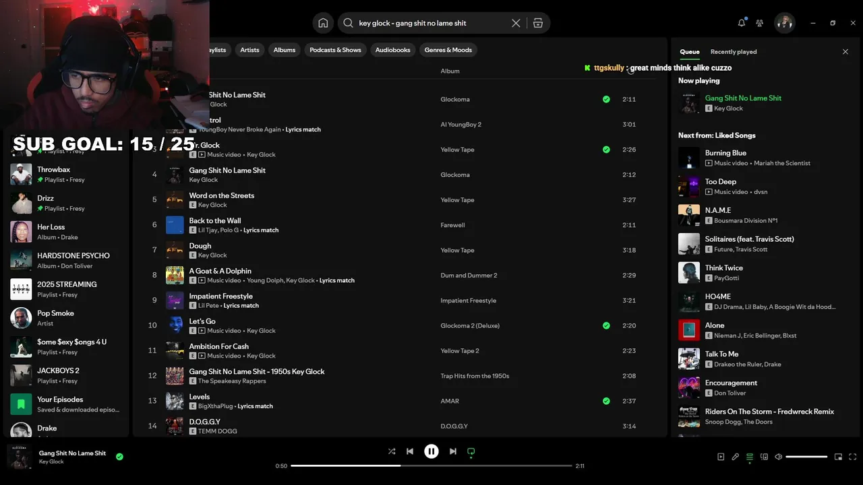Select the Artists filter chip

click(249, 50)
